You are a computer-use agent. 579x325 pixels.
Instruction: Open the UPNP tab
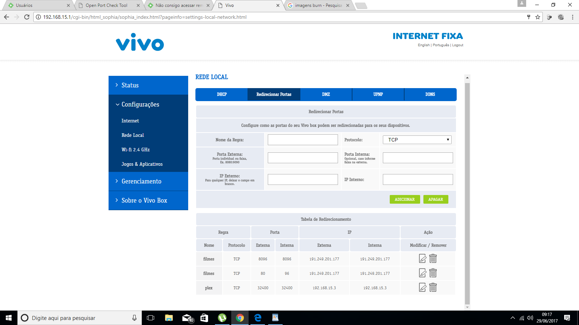(x=378, y=95)
